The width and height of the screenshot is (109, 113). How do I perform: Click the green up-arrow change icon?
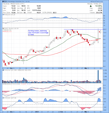tap(91, 6)
